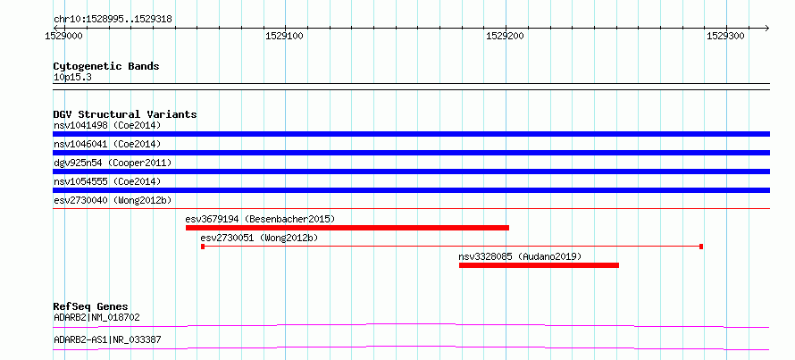
Task: Open variant esv2730051 (Wong2012b) label
Action: point(259,238)
